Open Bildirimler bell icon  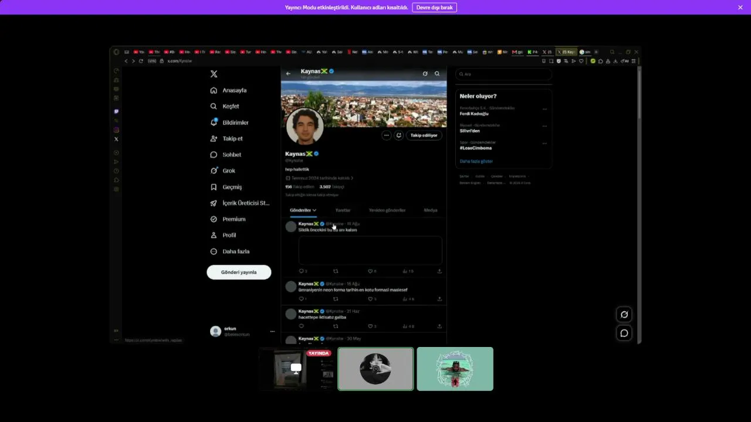214,122
